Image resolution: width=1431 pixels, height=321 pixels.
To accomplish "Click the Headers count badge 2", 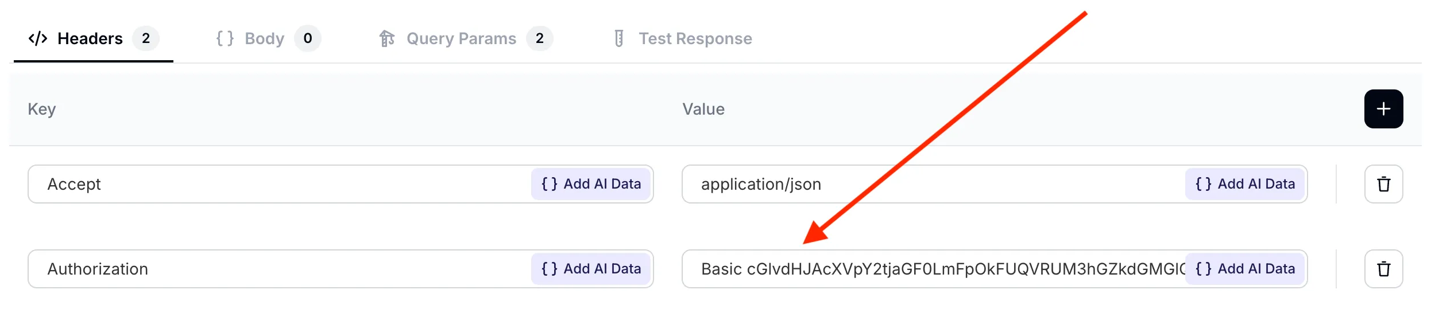I will 146,38.
